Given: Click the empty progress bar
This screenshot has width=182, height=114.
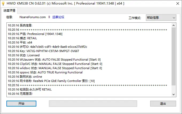Looking at the screenshot, I should tap(93, 104).
